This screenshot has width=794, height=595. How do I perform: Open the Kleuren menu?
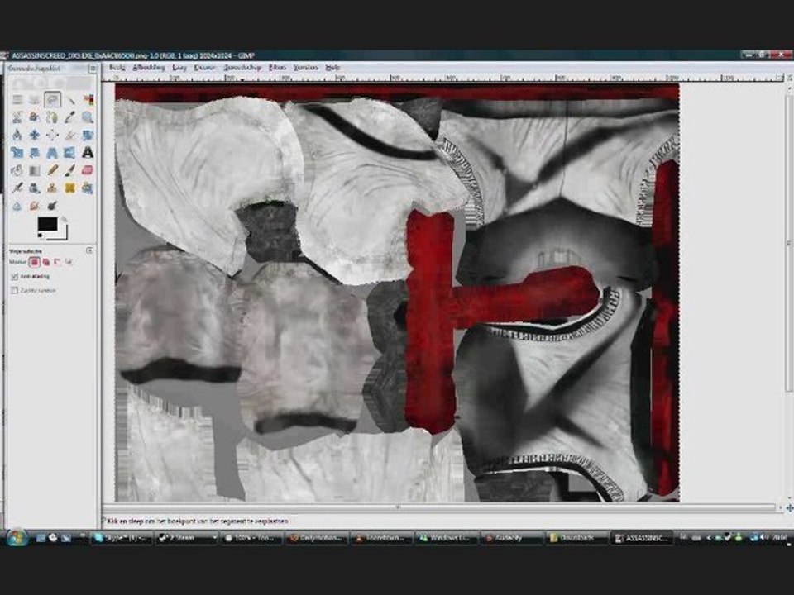point(205,67)
